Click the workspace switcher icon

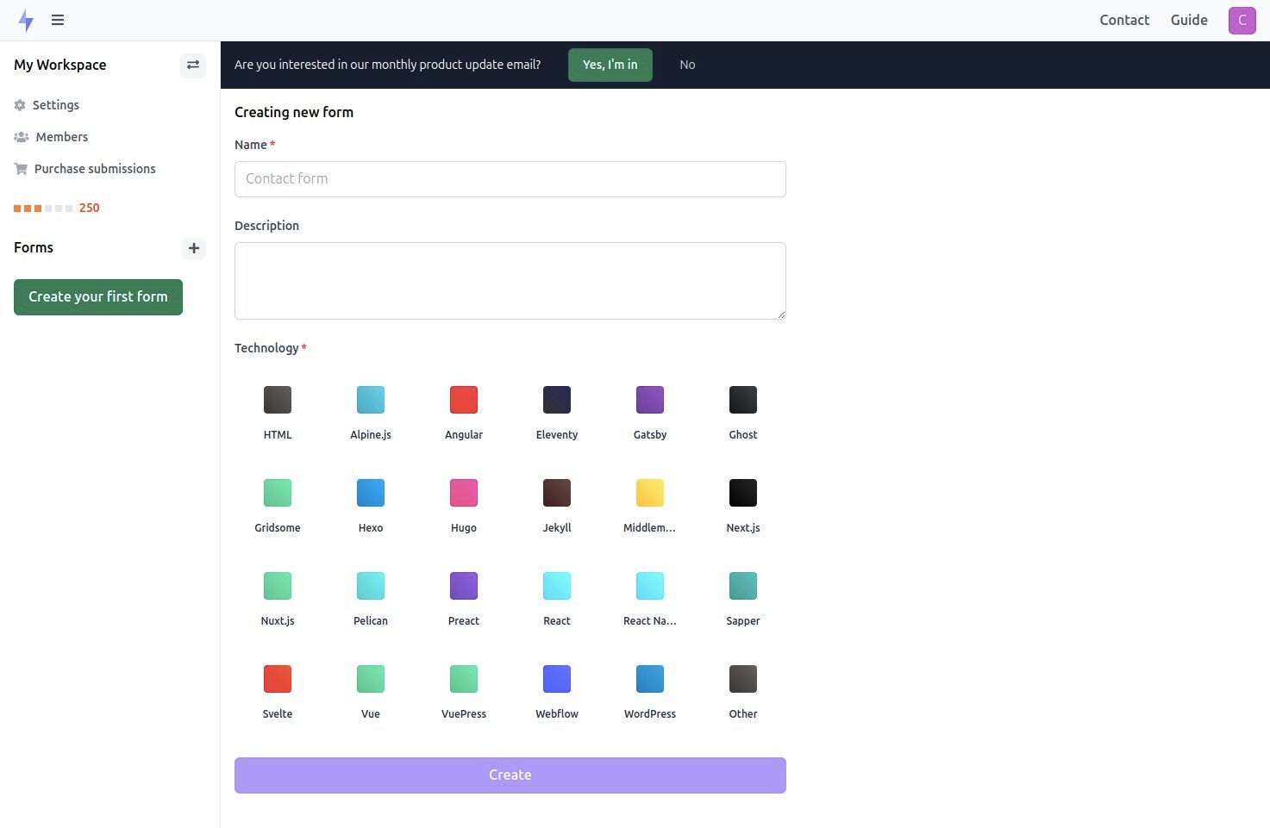pos(192,65)
